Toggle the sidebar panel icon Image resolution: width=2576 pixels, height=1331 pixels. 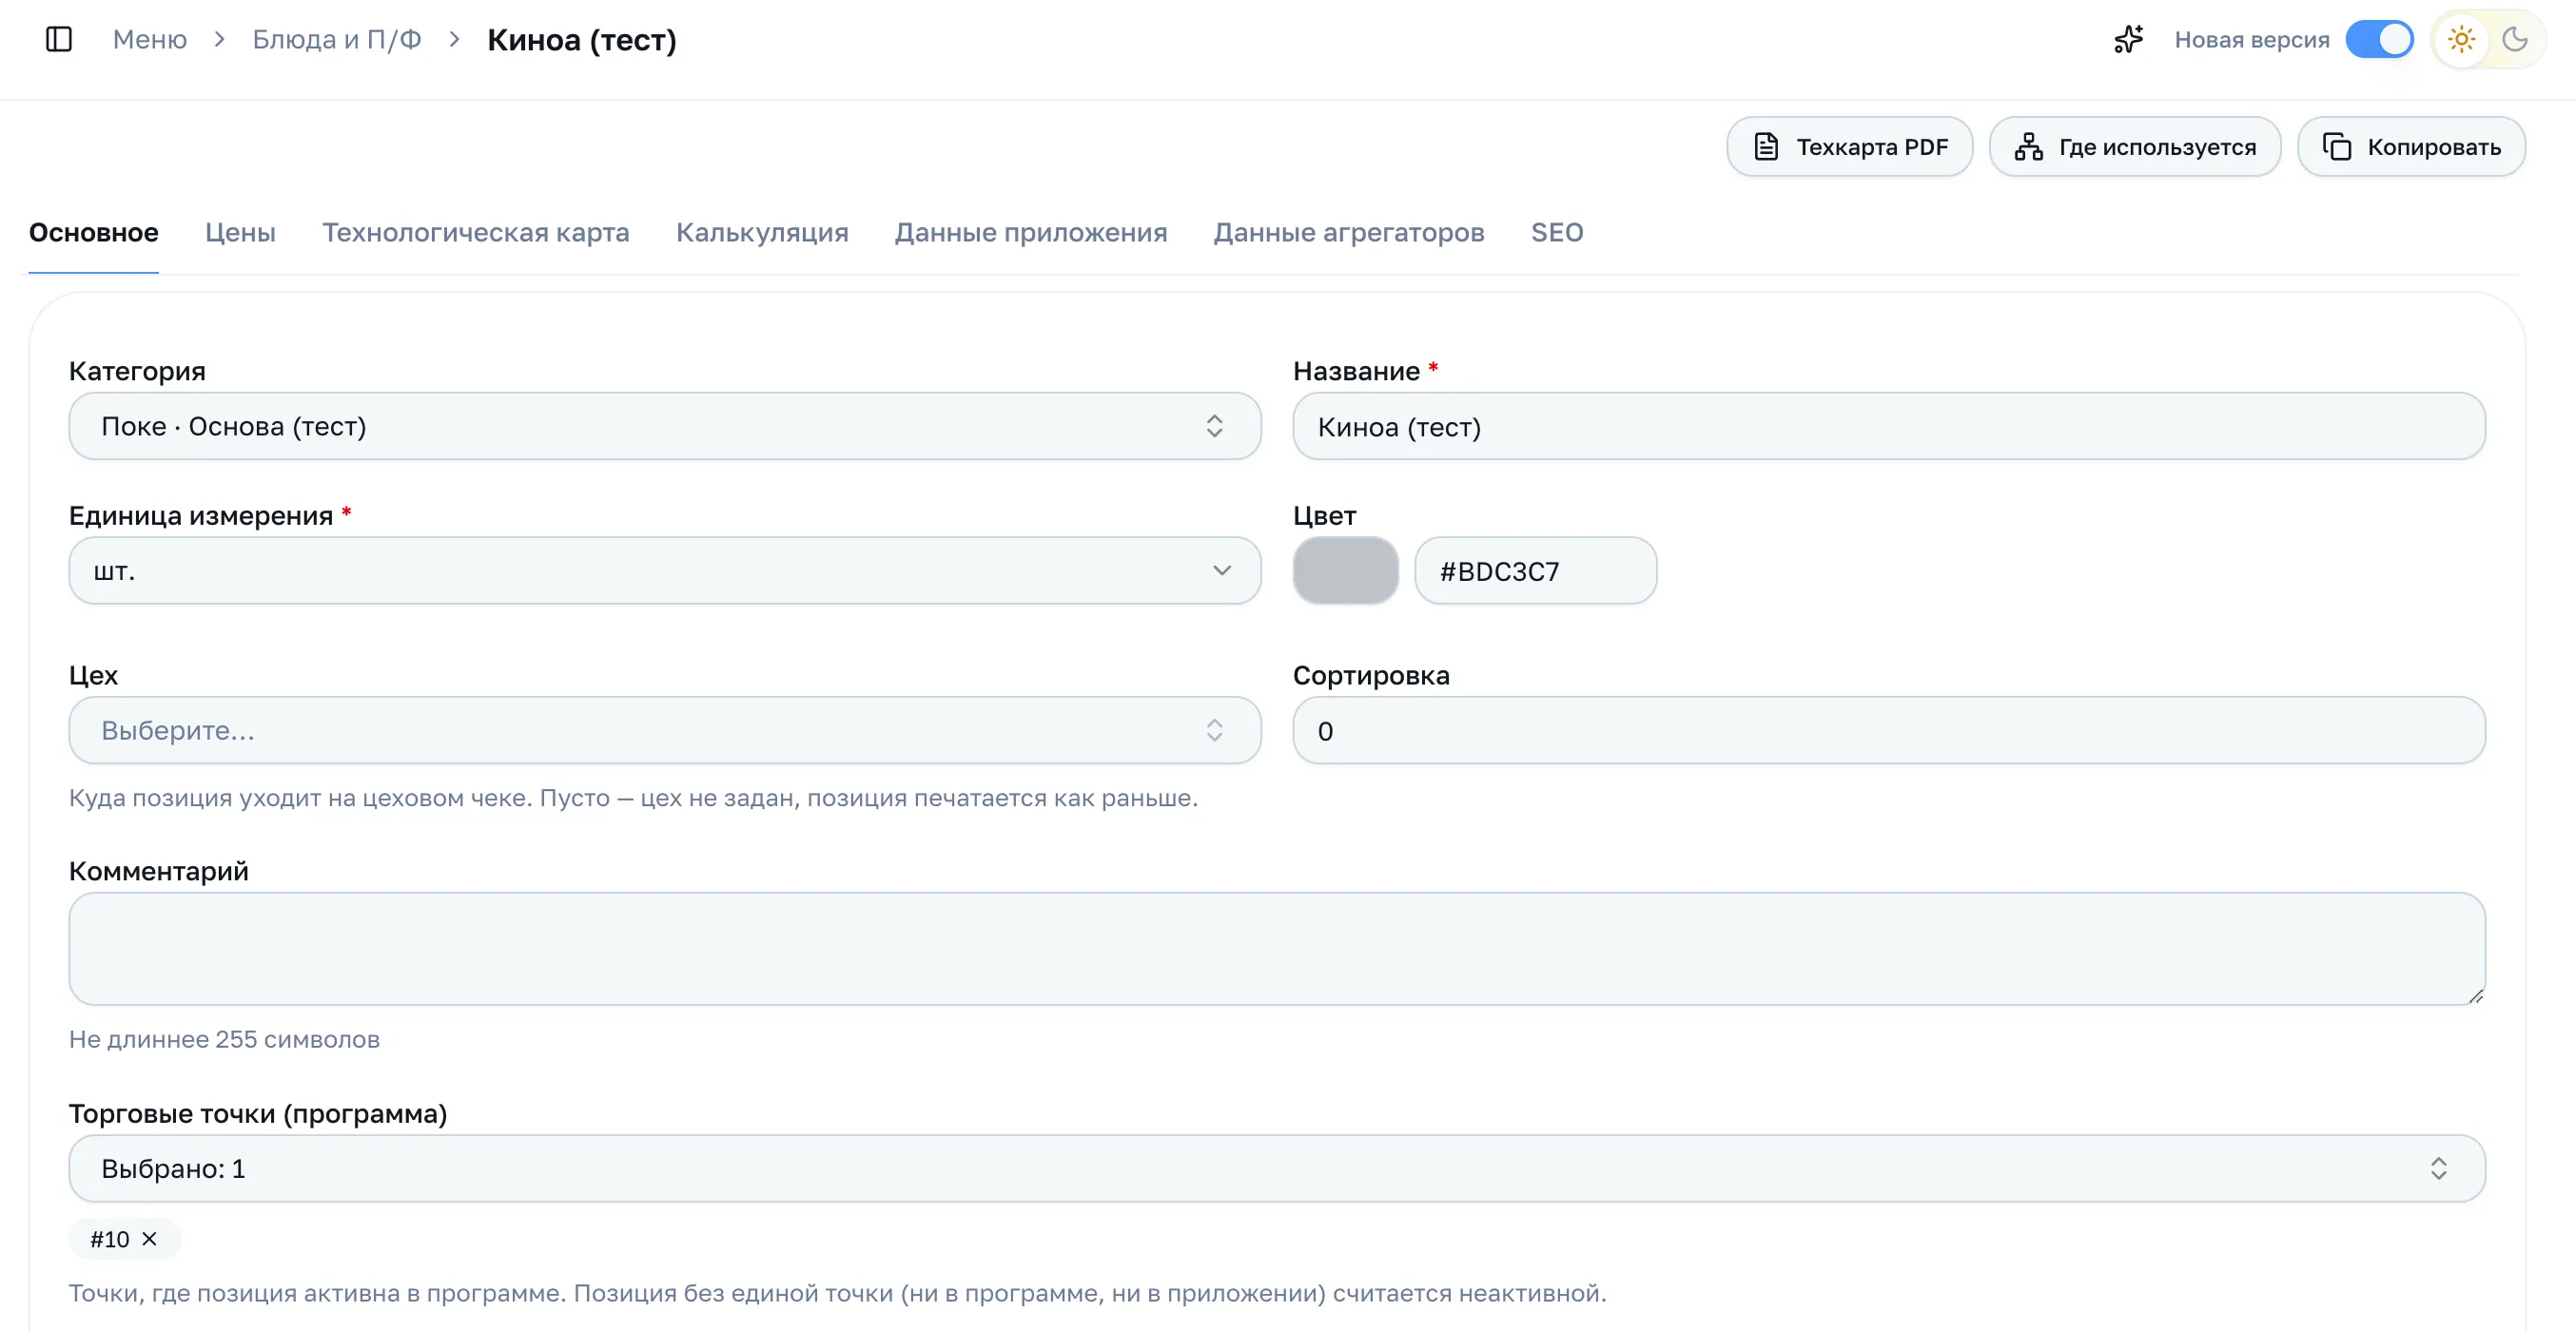pos(59,40)
